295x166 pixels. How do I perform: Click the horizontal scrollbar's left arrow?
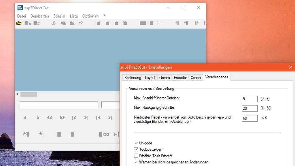pos(18,94)
